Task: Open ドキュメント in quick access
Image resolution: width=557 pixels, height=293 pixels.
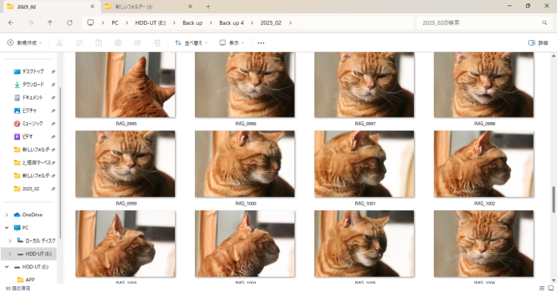Action: pyautogui.click(x=32, y=97)
